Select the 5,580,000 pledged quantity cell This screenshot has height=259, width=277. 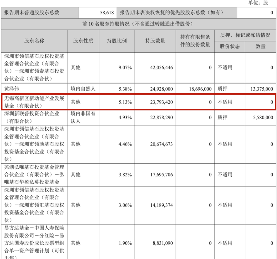click(x=263, y=117)
